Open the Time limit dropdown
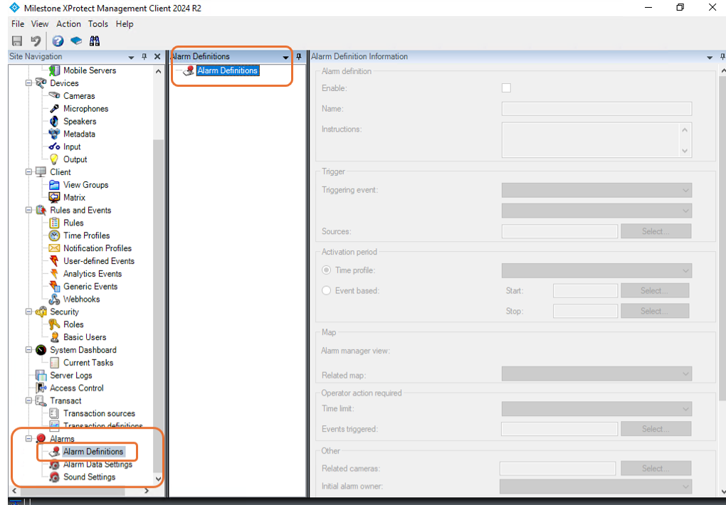This screenshot has width=726, height=505. [596, 409]
